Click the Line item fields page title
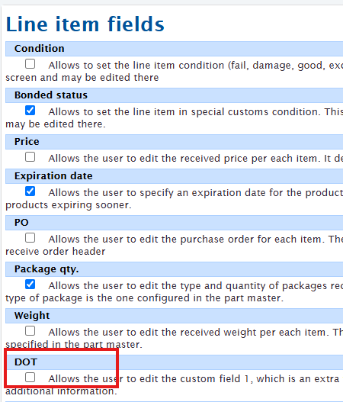The image size is (343, 402). (x=85, y=24)
